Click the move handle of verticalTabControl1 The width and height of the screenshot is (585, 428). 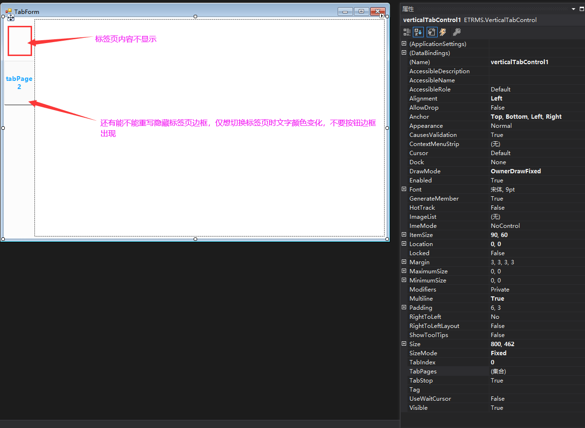click(x=11, y=18)
